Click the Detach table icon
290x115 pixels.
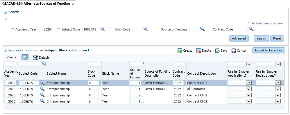click(x=35, y=57)
